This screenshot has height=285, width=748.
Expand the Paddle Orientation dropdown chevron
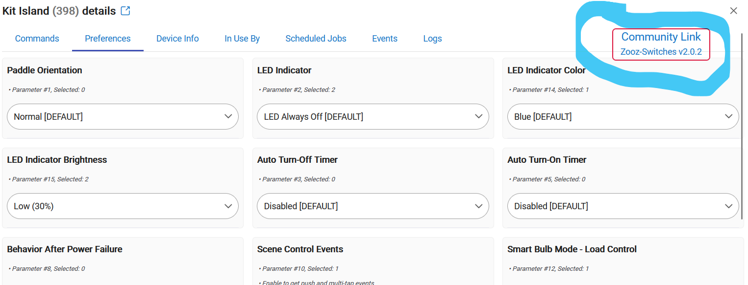coord(228,116)
